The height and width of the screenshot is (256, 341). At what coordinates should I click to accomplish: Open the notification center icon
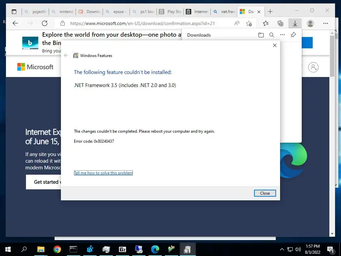click(331, 249)
